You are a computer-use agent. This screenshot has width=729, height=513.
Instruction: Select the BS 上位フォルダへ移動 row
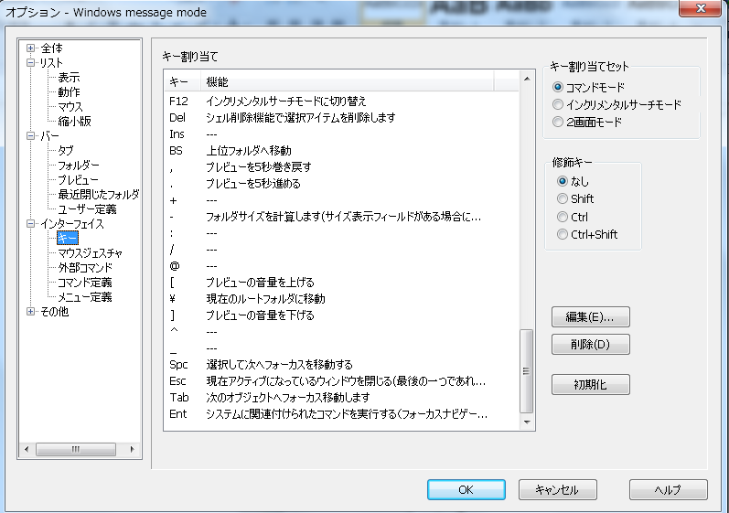point(342,151)
